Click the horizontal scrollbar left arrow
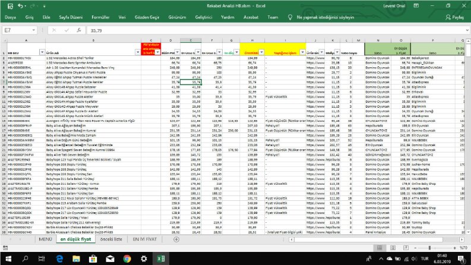The image size is (471, 265). point(292,239)
